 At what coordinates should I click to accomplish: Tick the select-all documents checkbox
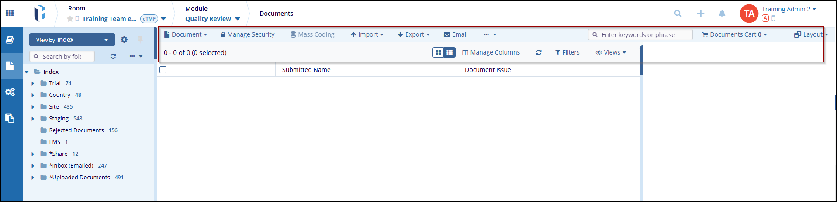(163, 70)
